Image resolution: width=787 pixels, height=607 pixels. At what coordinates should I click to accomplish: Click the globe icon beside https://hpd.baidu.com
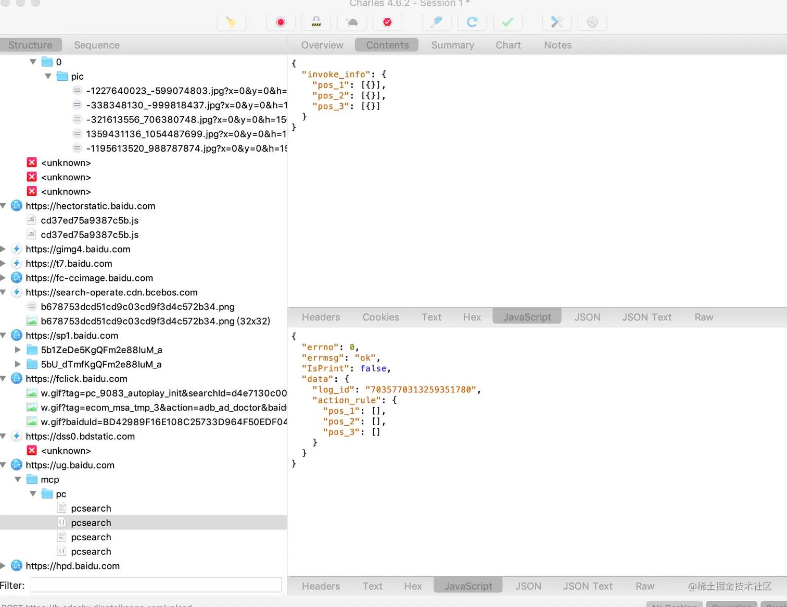(17, 566)
